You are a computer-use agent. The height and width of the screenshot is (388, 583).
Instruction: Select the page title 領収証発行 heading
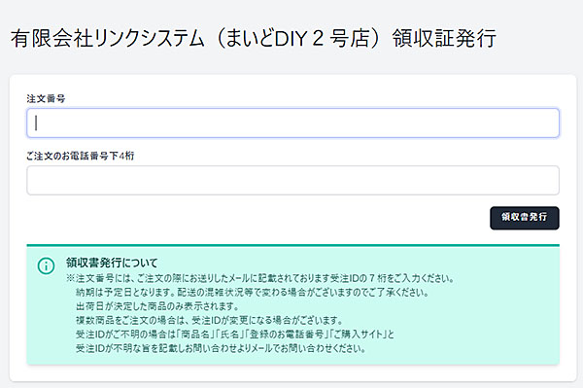tap(253, 38)
